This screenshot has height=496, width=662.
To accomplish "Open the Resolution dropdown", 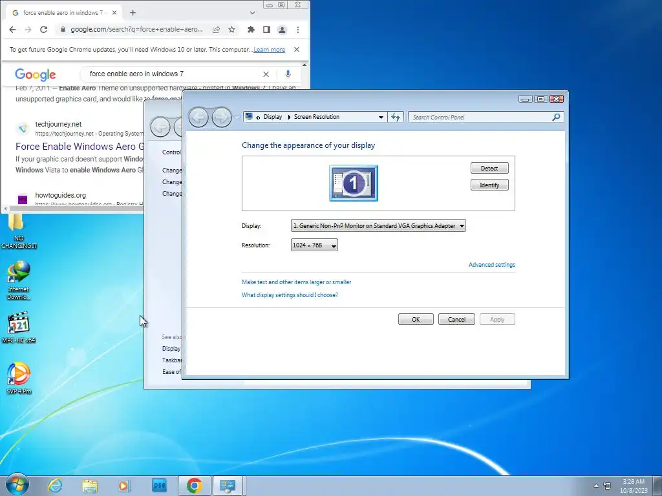I will coord(314,245).
